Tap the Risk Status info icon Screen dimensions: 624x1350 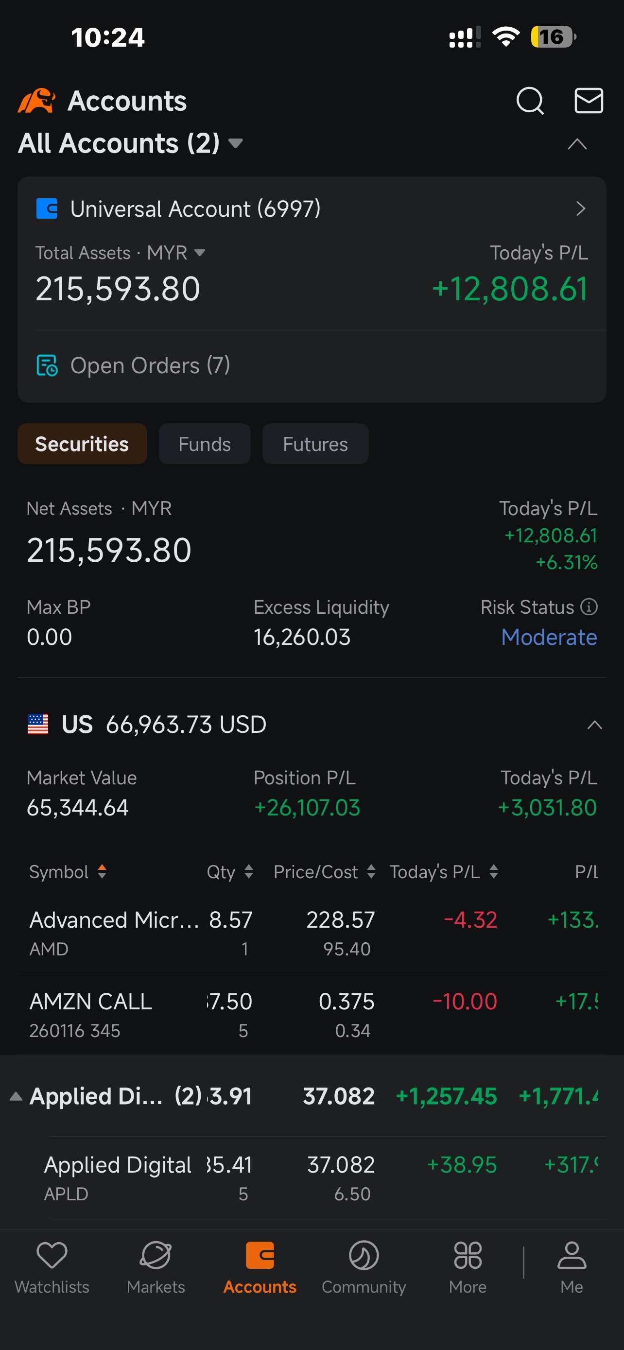click(589, 607)
